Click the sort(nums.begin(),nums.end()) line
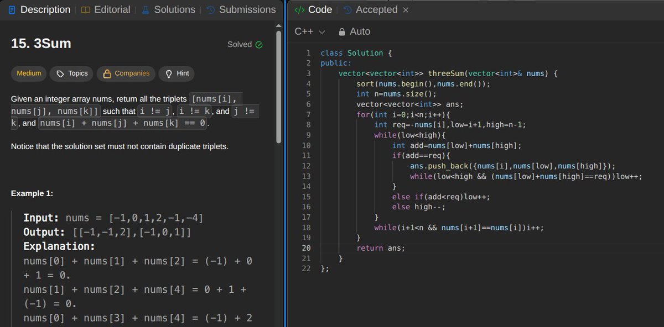Image resolution: width=664 pixels, height=327 pixels. [423, 84]
